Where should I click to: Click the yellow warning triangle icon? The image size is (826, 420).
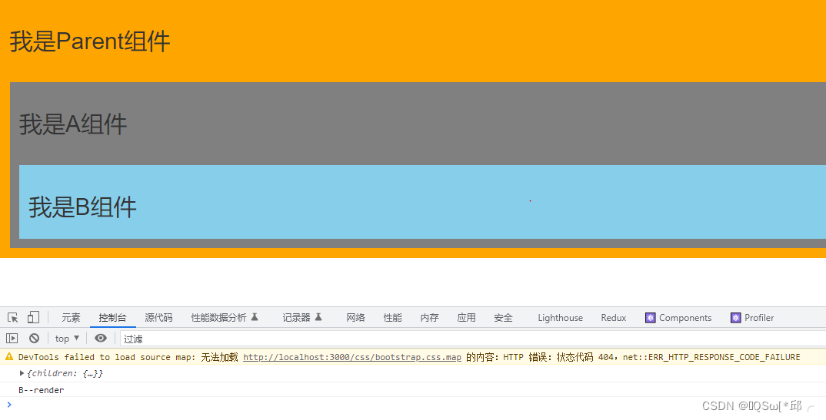[9, 357]
